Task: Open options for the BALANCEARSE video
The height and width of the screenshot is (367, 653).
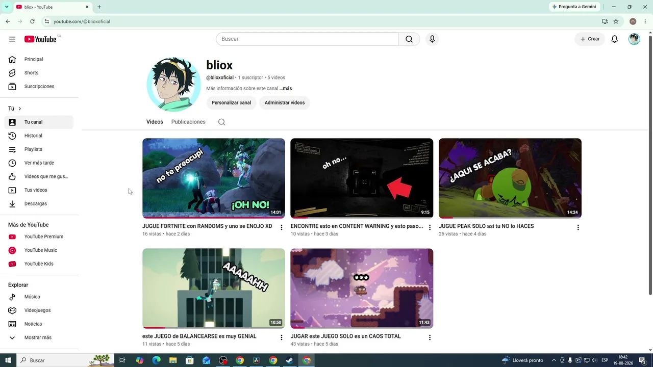Action: [281, 337]
